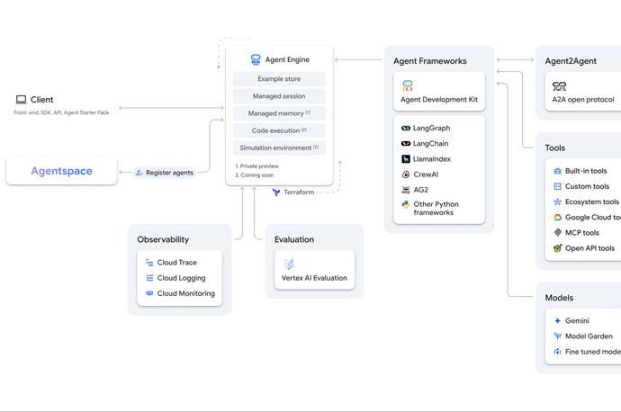Click Model Garden under Models
621x412 pixels.
pyautogui.click(x=589, y=336)
